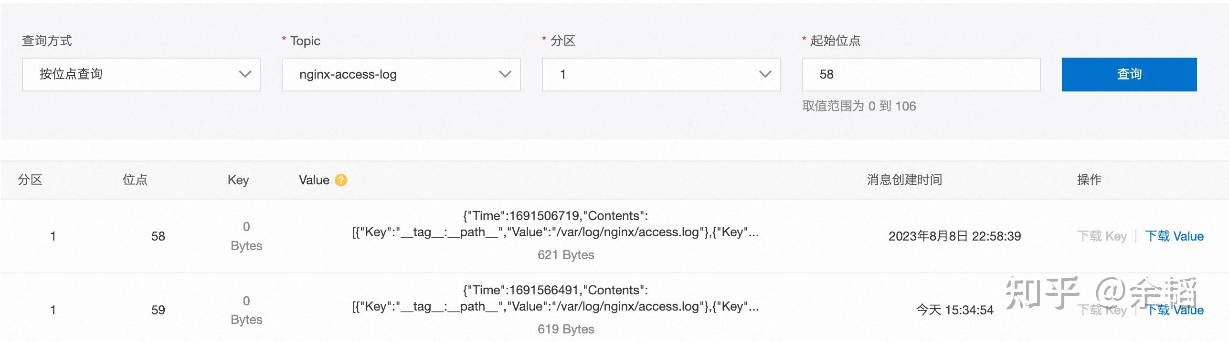This screenshot has height=342, width=1229.
Task: Click the 消息创建时间 column header
Action: tap(904, 180)
